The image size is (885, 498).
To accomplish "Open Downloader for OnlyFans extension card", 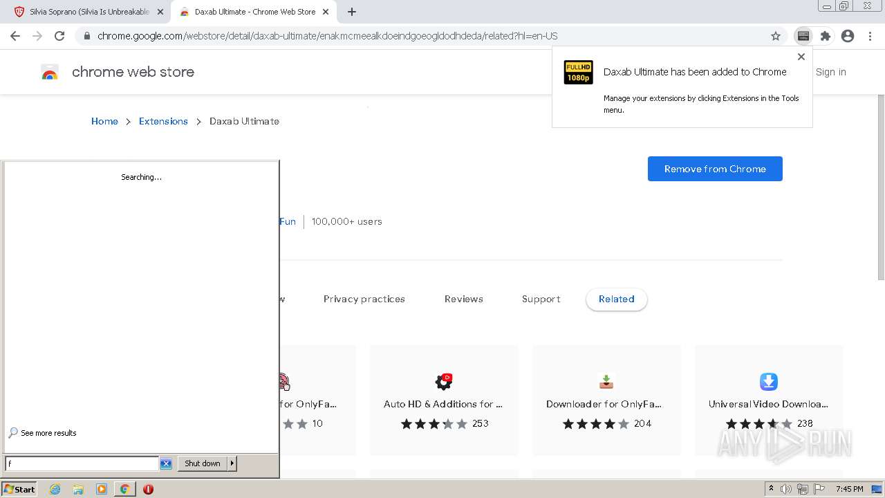I will [606, 400].
